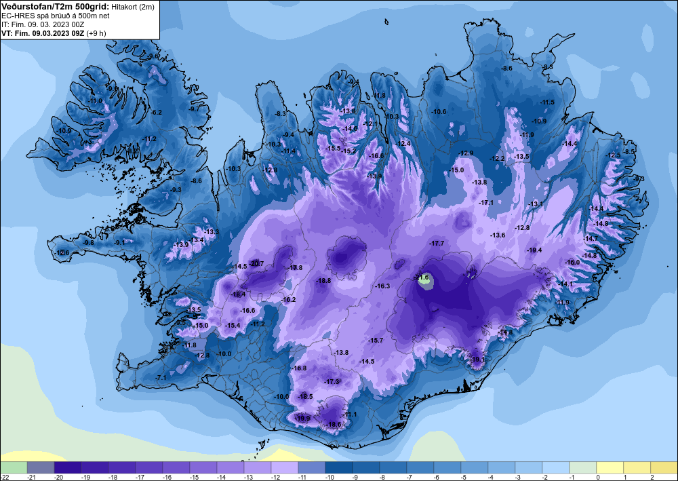Click the -11.0 temperature label

(x=95, y=101)
